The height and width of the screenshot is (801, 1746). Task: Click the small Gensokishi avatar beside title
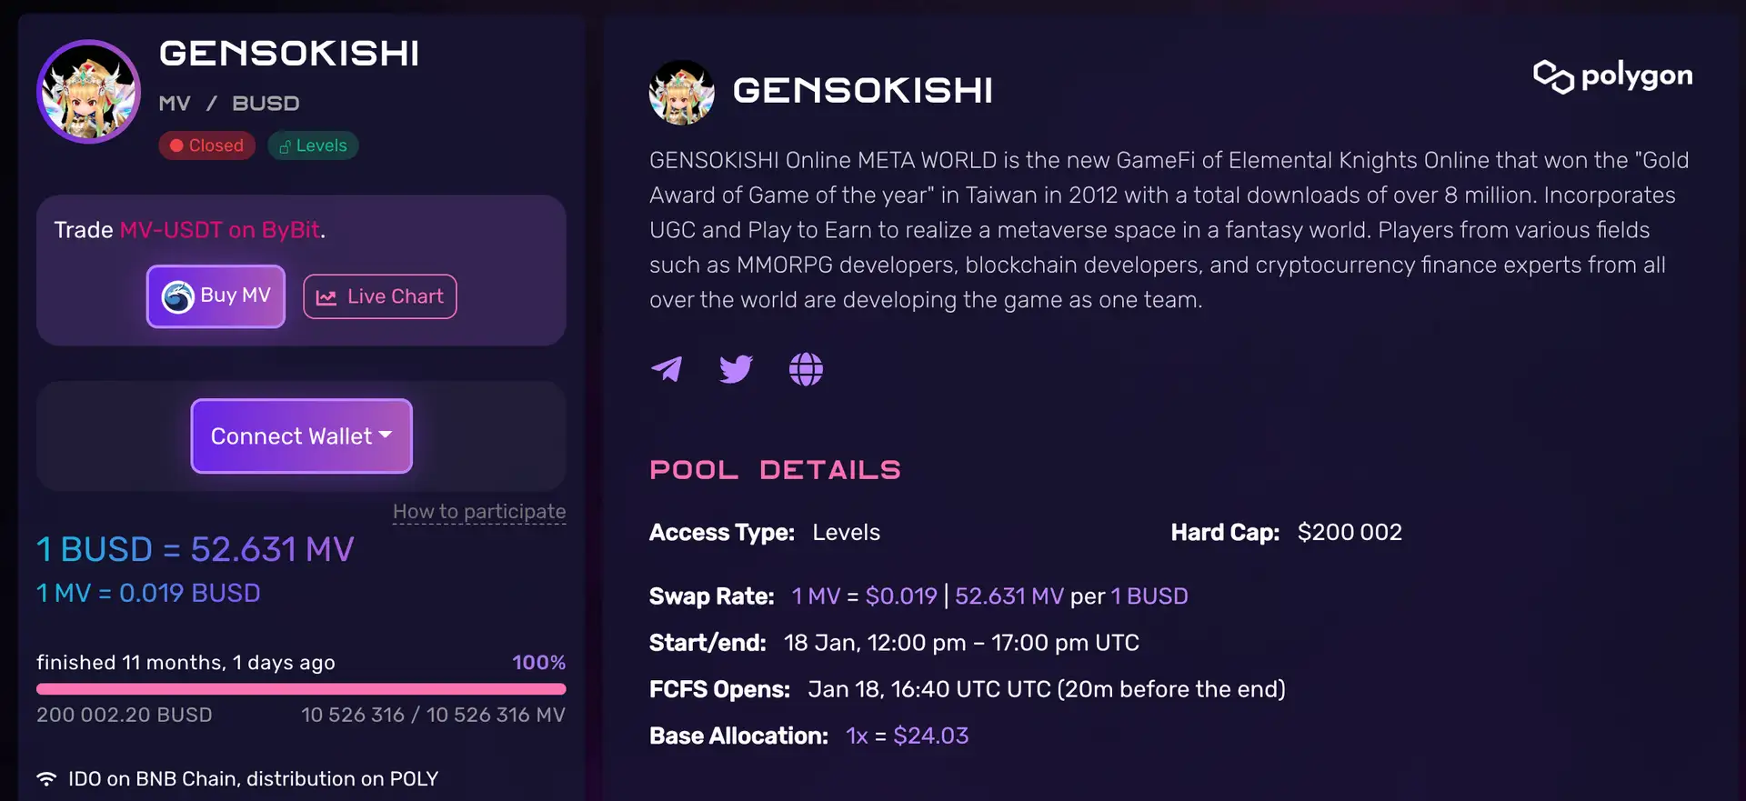(x=681, y=92)
